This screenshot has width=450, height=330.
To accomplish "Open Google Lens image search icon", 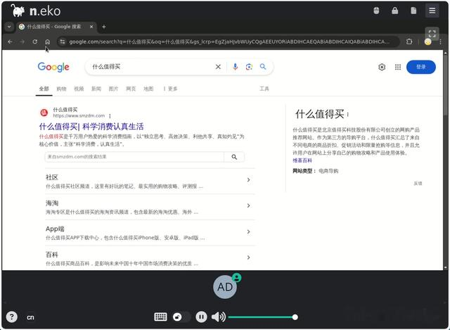I will [249, 67].
